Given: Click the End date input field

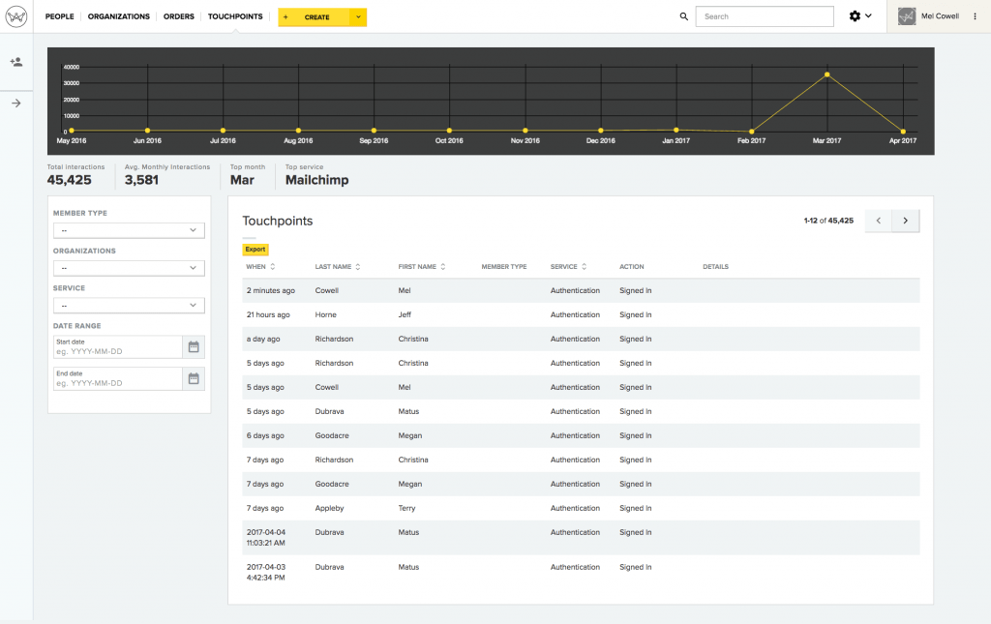Looking at the screenshot, I should (x=118, y=378).
